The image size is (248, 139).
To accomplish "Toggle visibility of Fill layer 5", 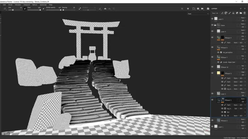I will (212, 100).
